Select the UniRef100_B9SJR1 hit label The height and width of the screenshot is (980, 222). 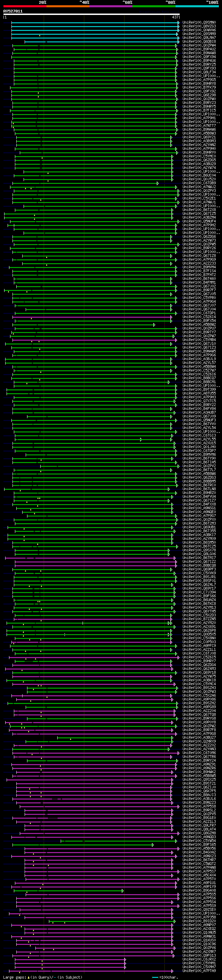click(199, 577)
